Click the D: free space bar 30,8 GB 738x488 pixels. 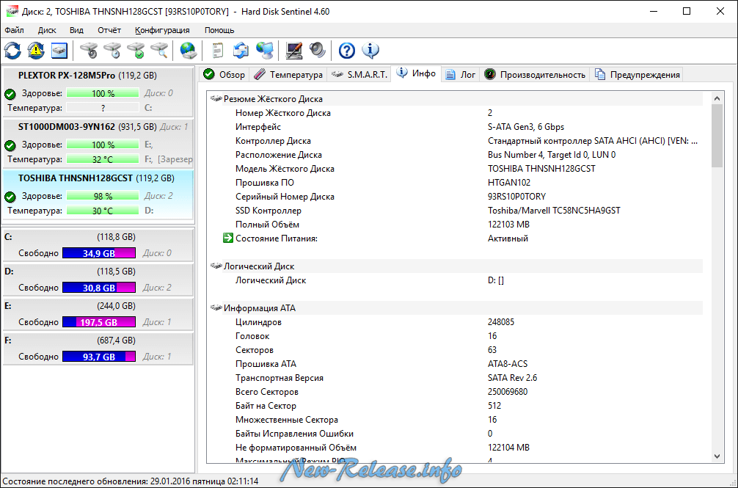[x=99, y=288]
